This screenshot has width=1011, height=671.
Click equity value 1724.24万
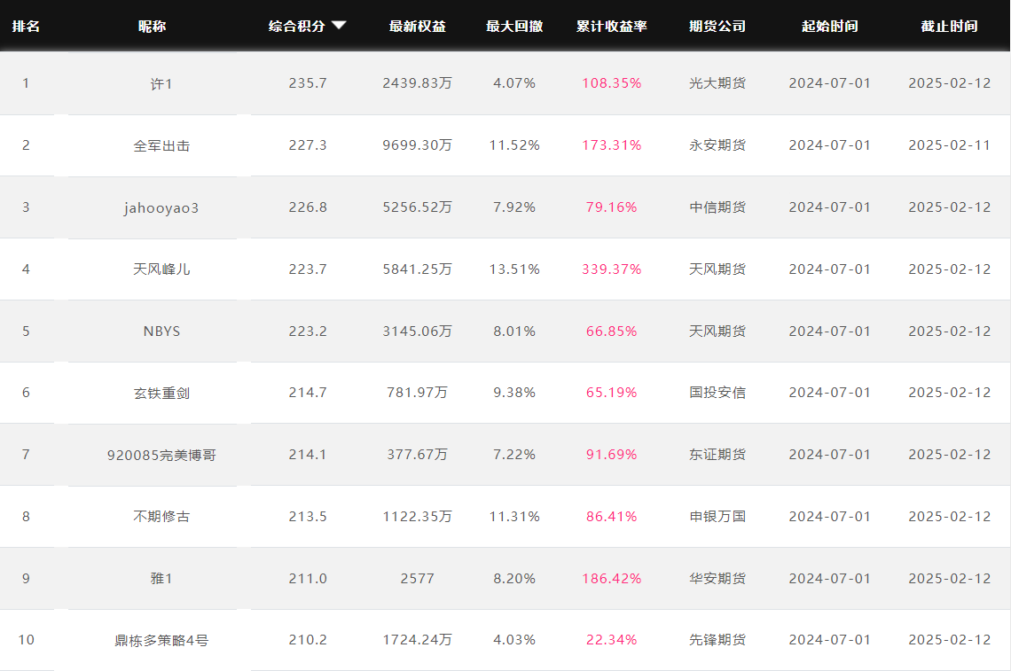coord(417,640)
